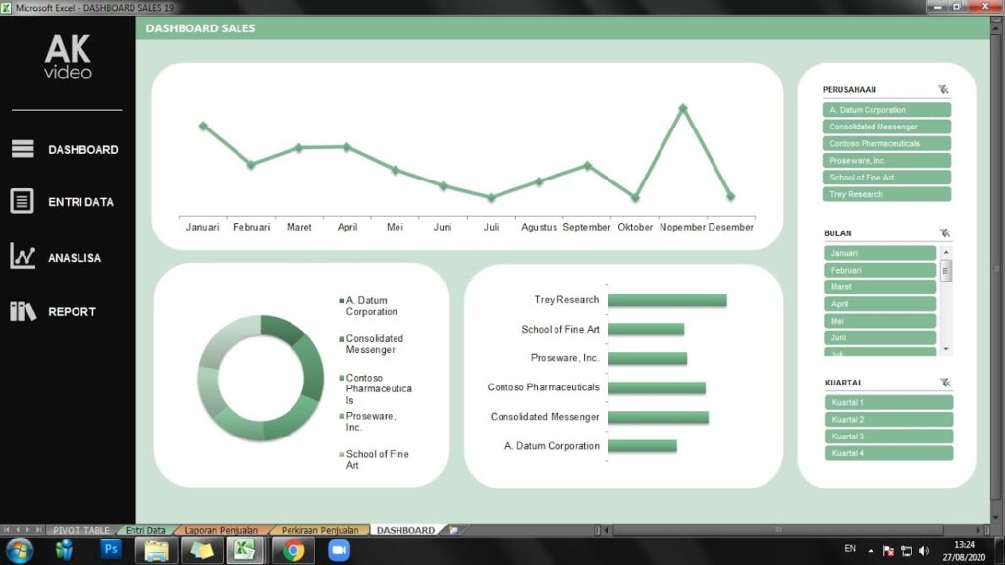Viewport: 1005px width, 565px height.
Task: Switch to Excel in the taskbar
Action: pos(244,551)
